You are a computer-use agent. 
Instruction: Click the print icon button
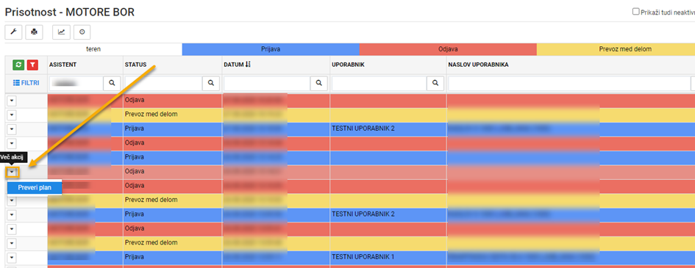click(34, 32)
